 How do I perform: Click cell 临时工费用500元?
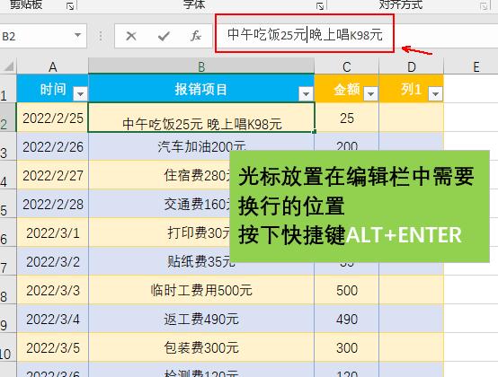[x=201, y=290]
